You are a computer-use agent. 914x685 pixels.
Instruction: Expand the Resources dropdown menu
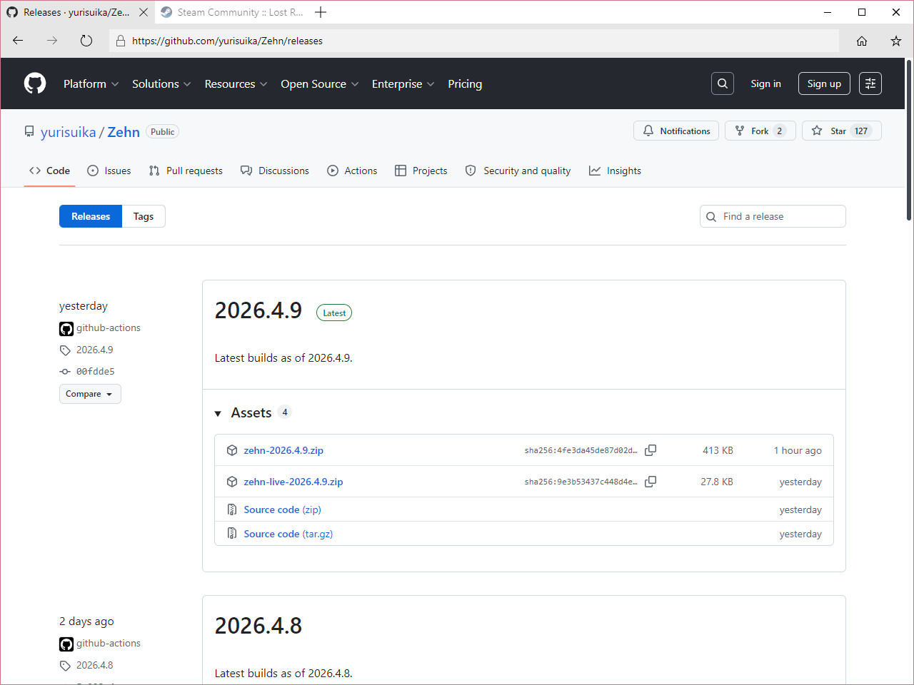pos(236,83)
